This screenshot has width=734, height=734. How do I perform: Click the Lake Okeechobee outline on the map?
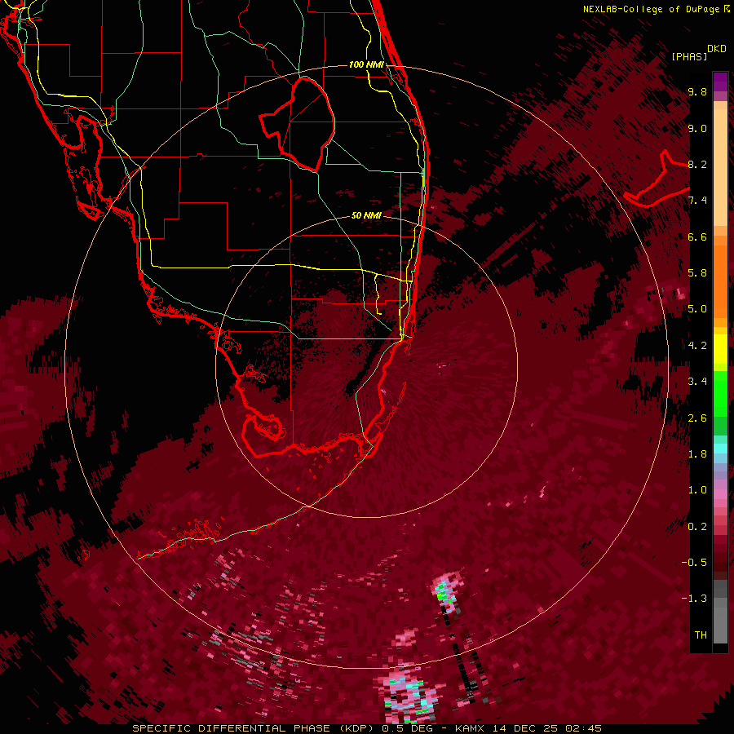tap(297, 123)
